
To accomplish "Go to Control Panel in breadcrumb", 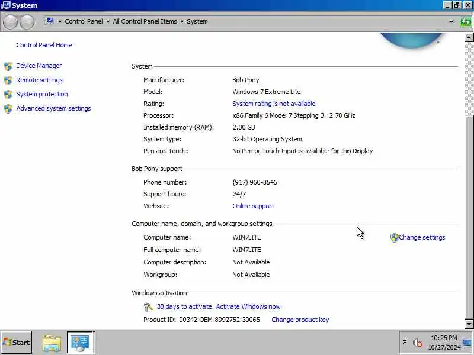I will pos(84,21).
